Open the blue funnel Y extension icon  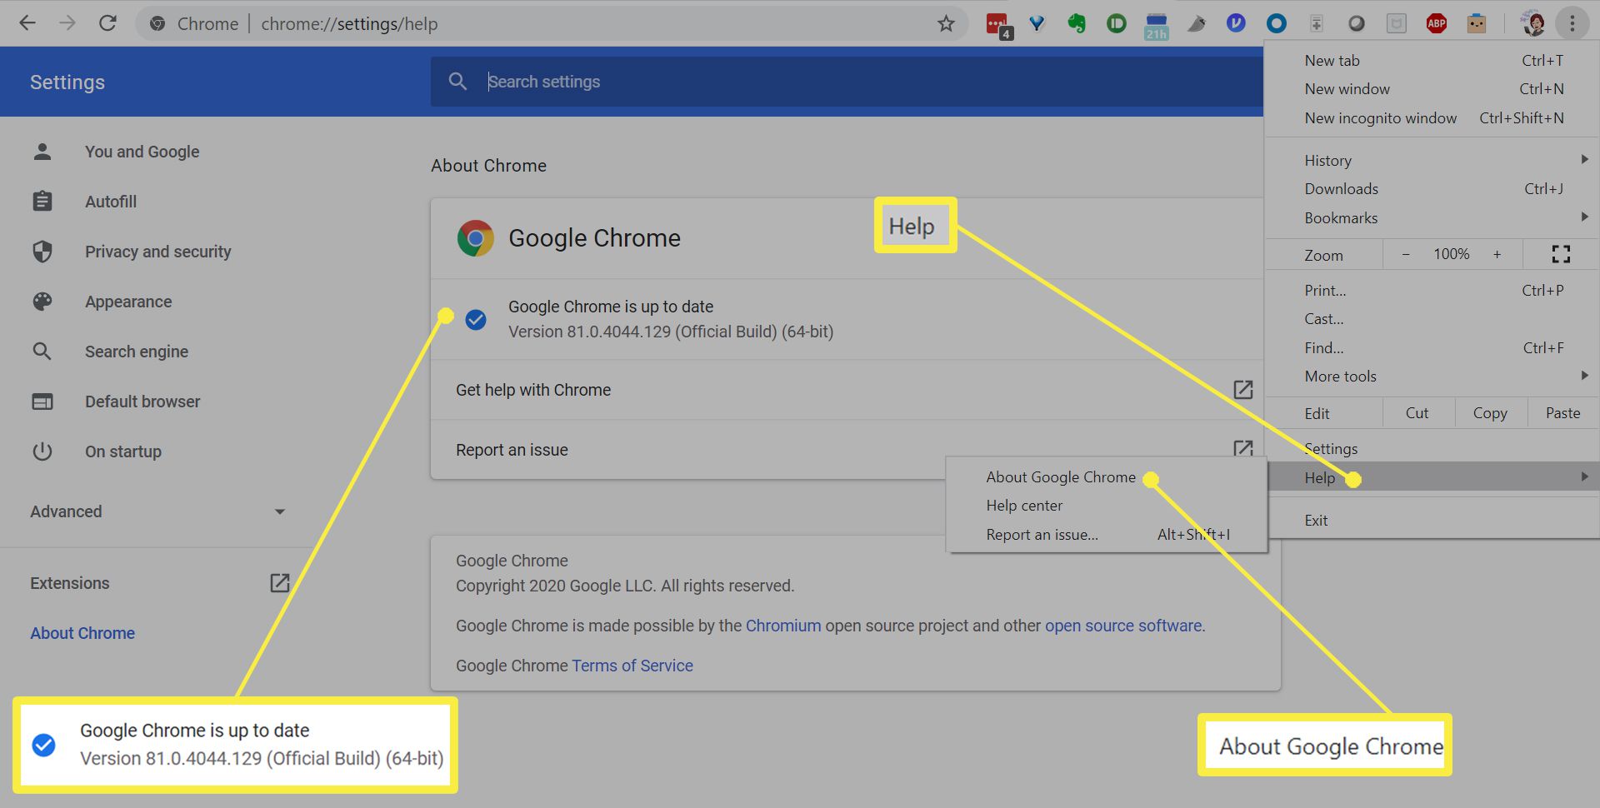click(1037, 23)
